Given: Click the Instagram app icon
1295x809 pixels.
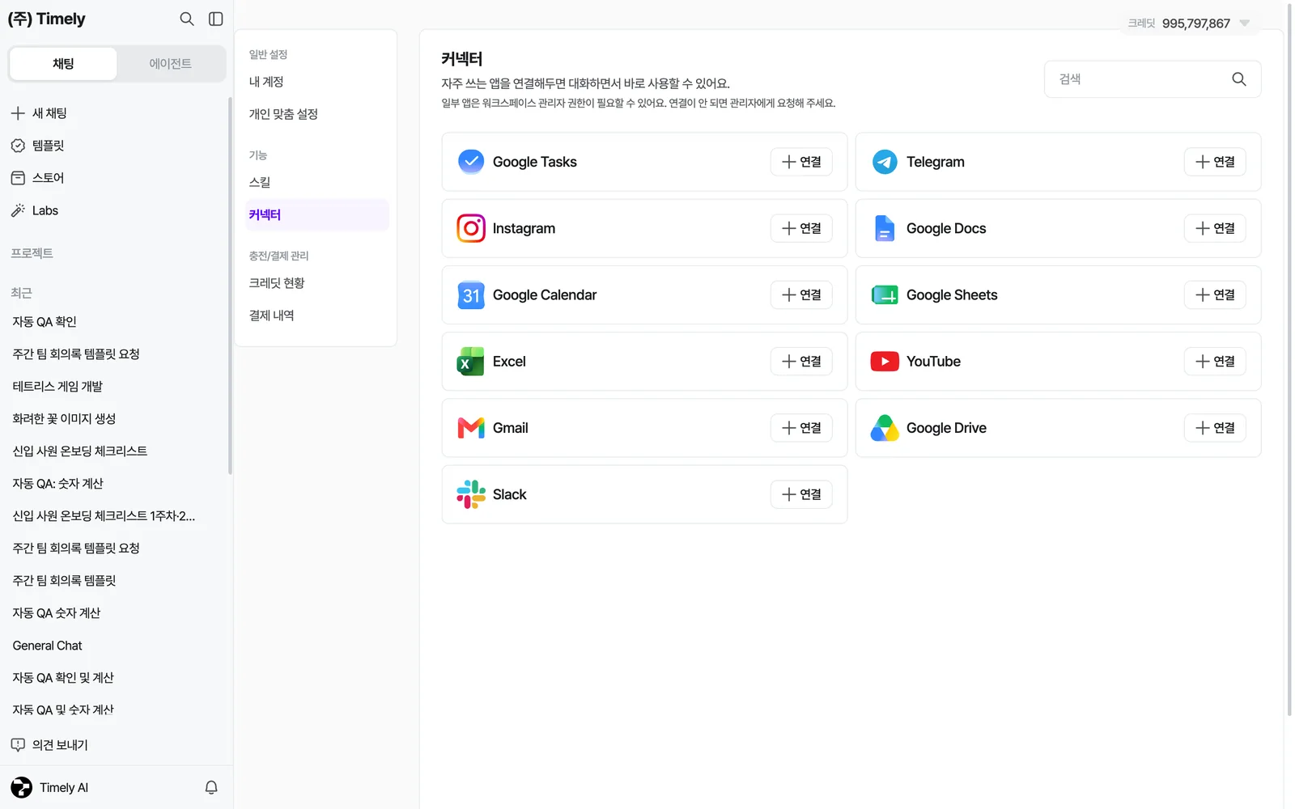Looking at the screenshot, I should (471, 228).
